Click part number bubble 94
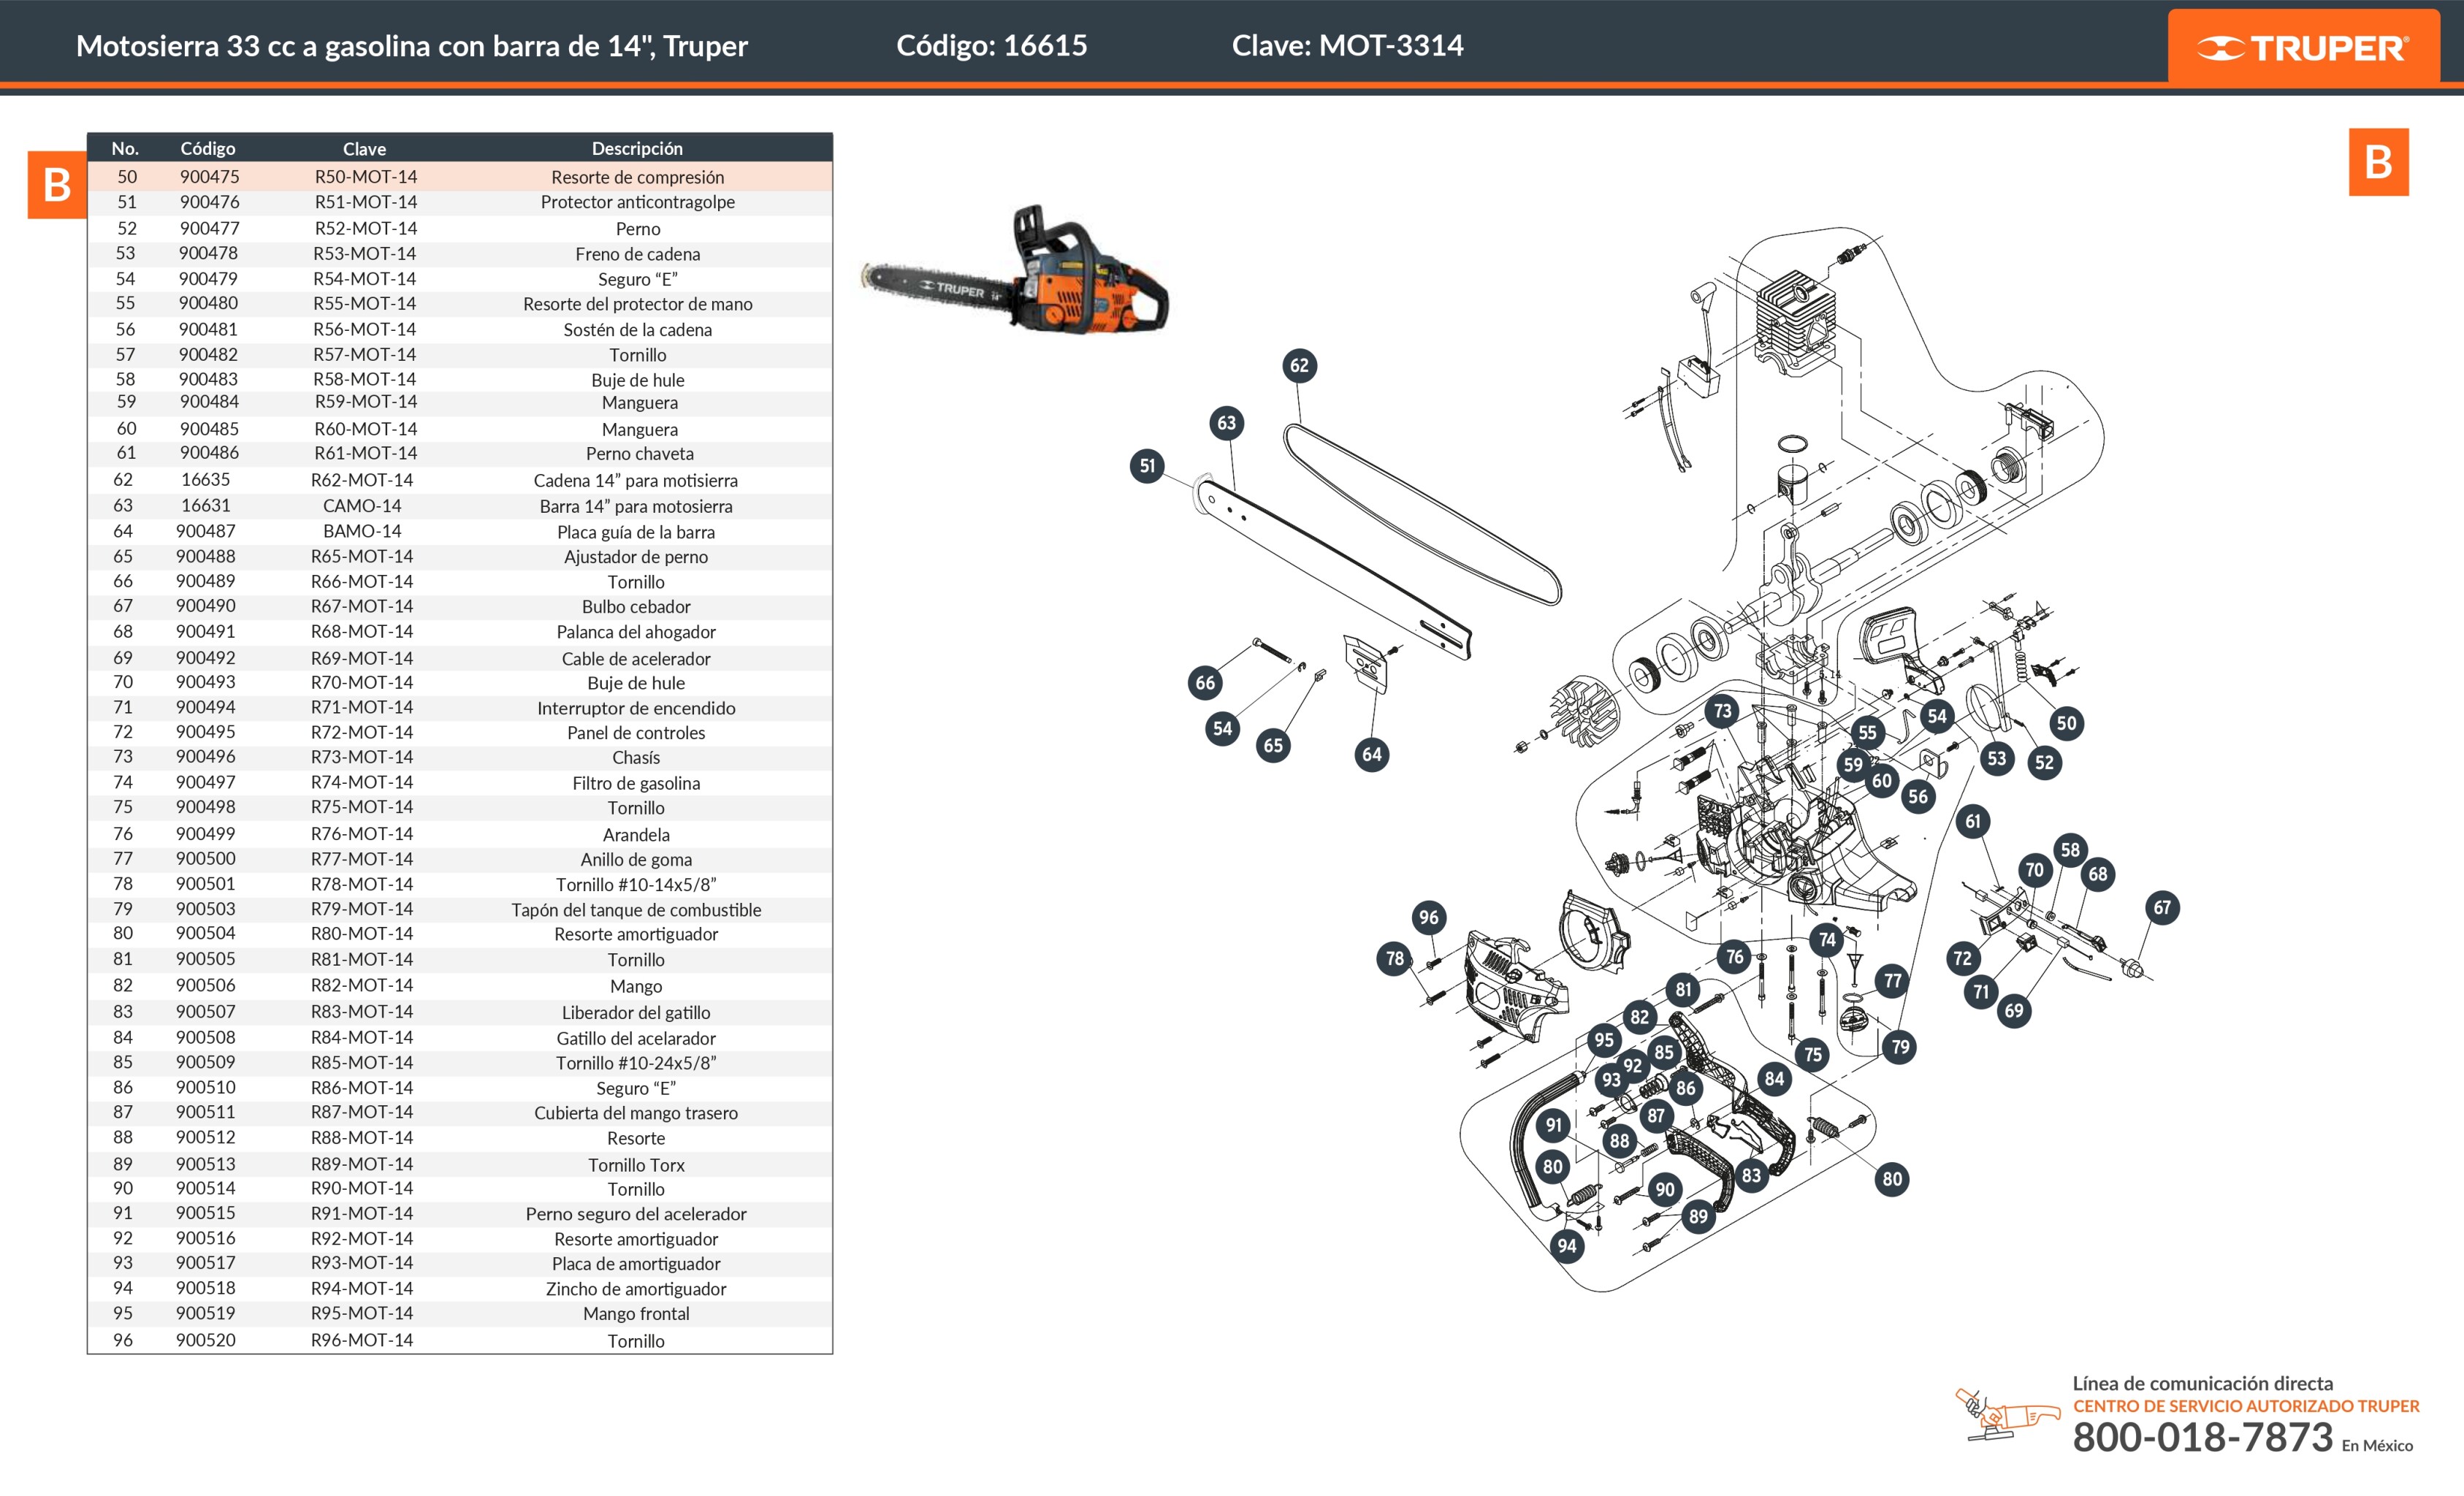The width and height of the screenshot is (2464, 1496). [1566, 1246]
